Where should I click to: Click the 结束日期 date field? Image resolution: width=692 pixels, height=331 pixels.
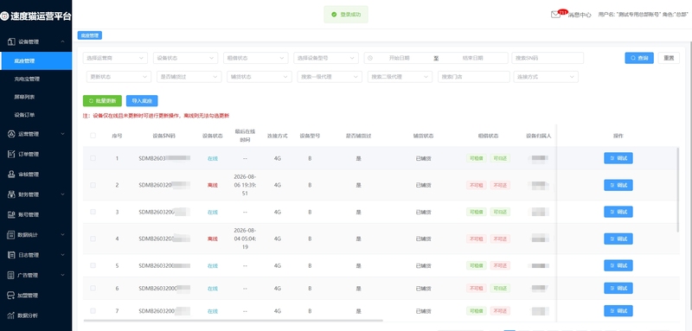[472, 58]
